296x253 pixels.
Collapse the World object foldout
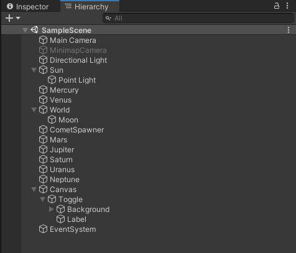pos(34,110)
